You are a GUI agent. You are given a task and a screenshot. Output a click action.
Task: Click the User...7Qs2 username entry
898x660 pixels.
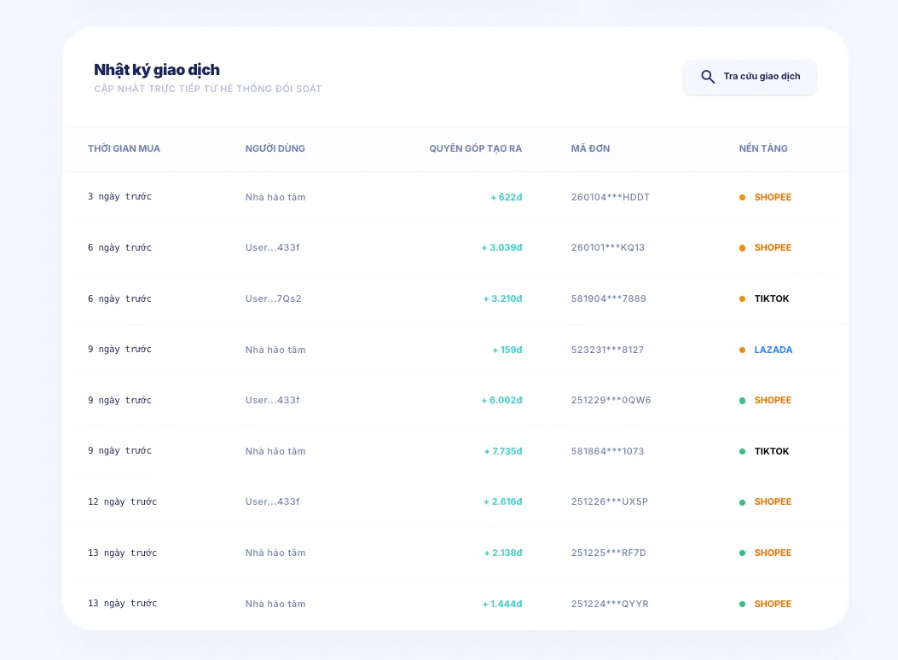click(275, 298)
